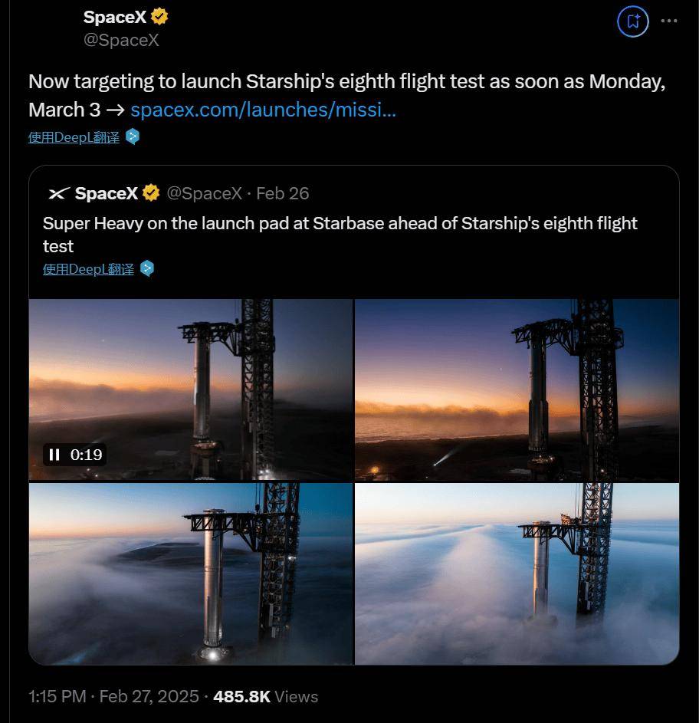
Task: Click the SpaceX X-logo avatar in quoted post
Action: (x=58, y=194)
